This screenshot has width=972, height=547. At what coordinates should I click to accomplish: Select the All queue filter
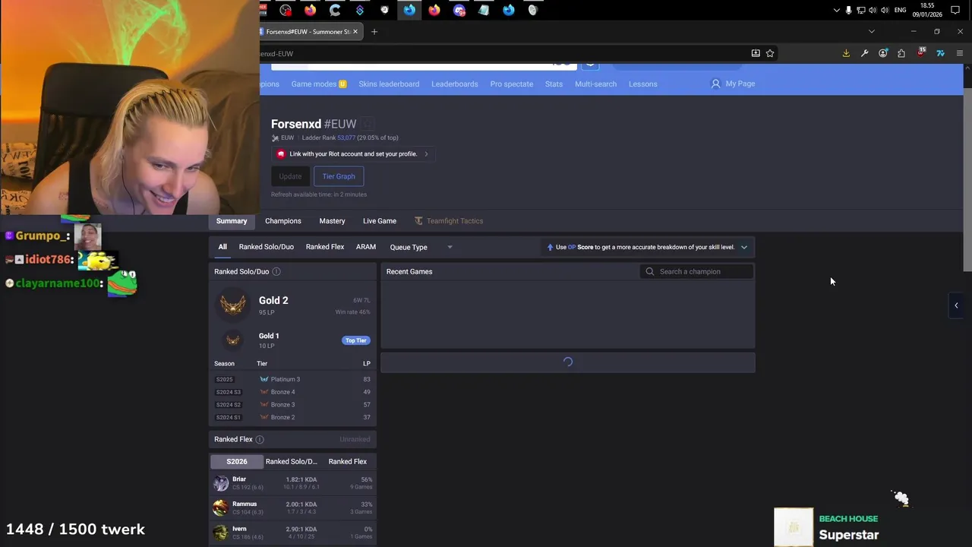[222, 247]
